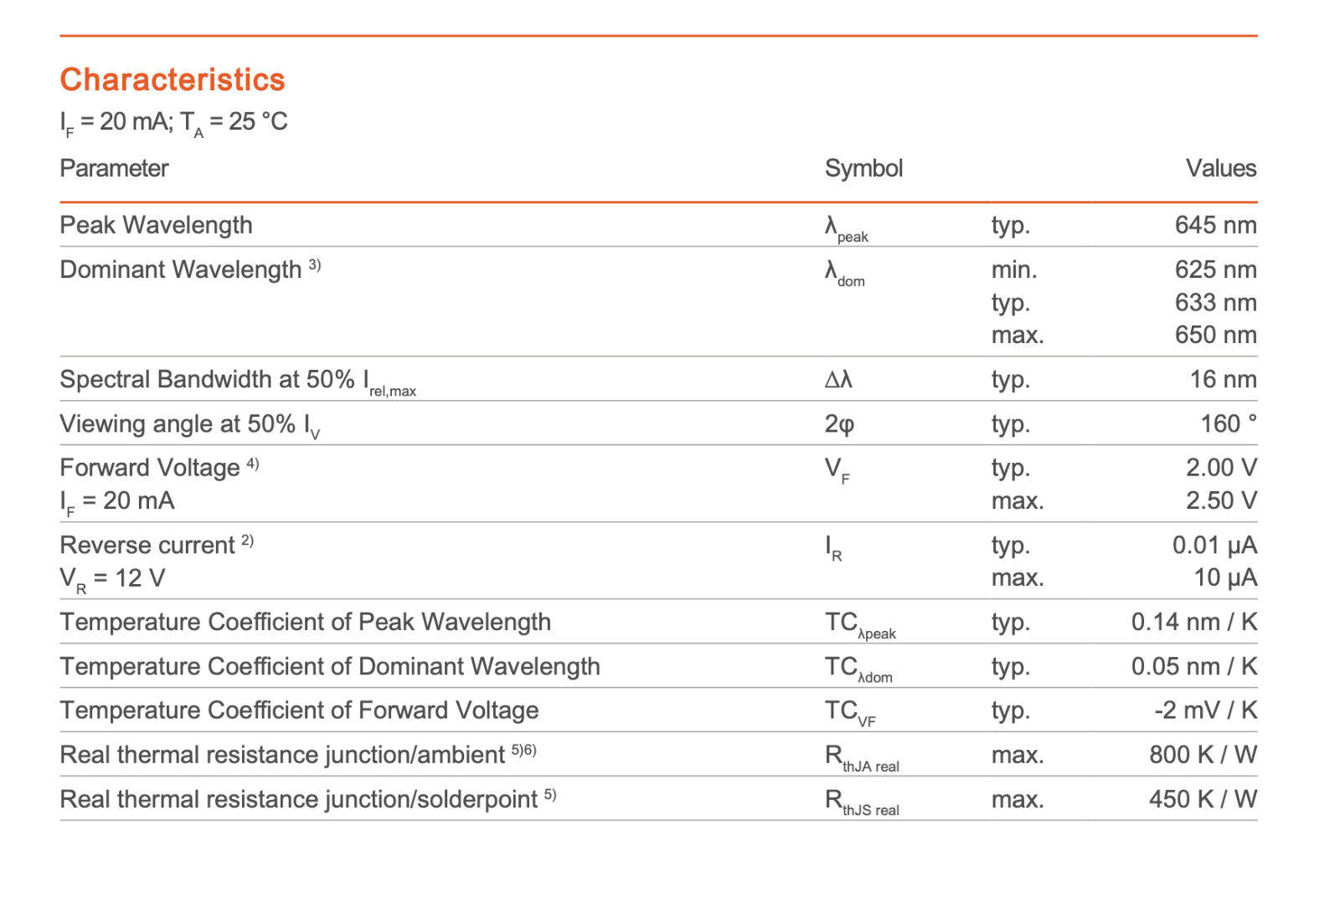The image size is (1340, 918).
Task: Click the 645 nm peak wavelength value
Action: coord(1215,225)
